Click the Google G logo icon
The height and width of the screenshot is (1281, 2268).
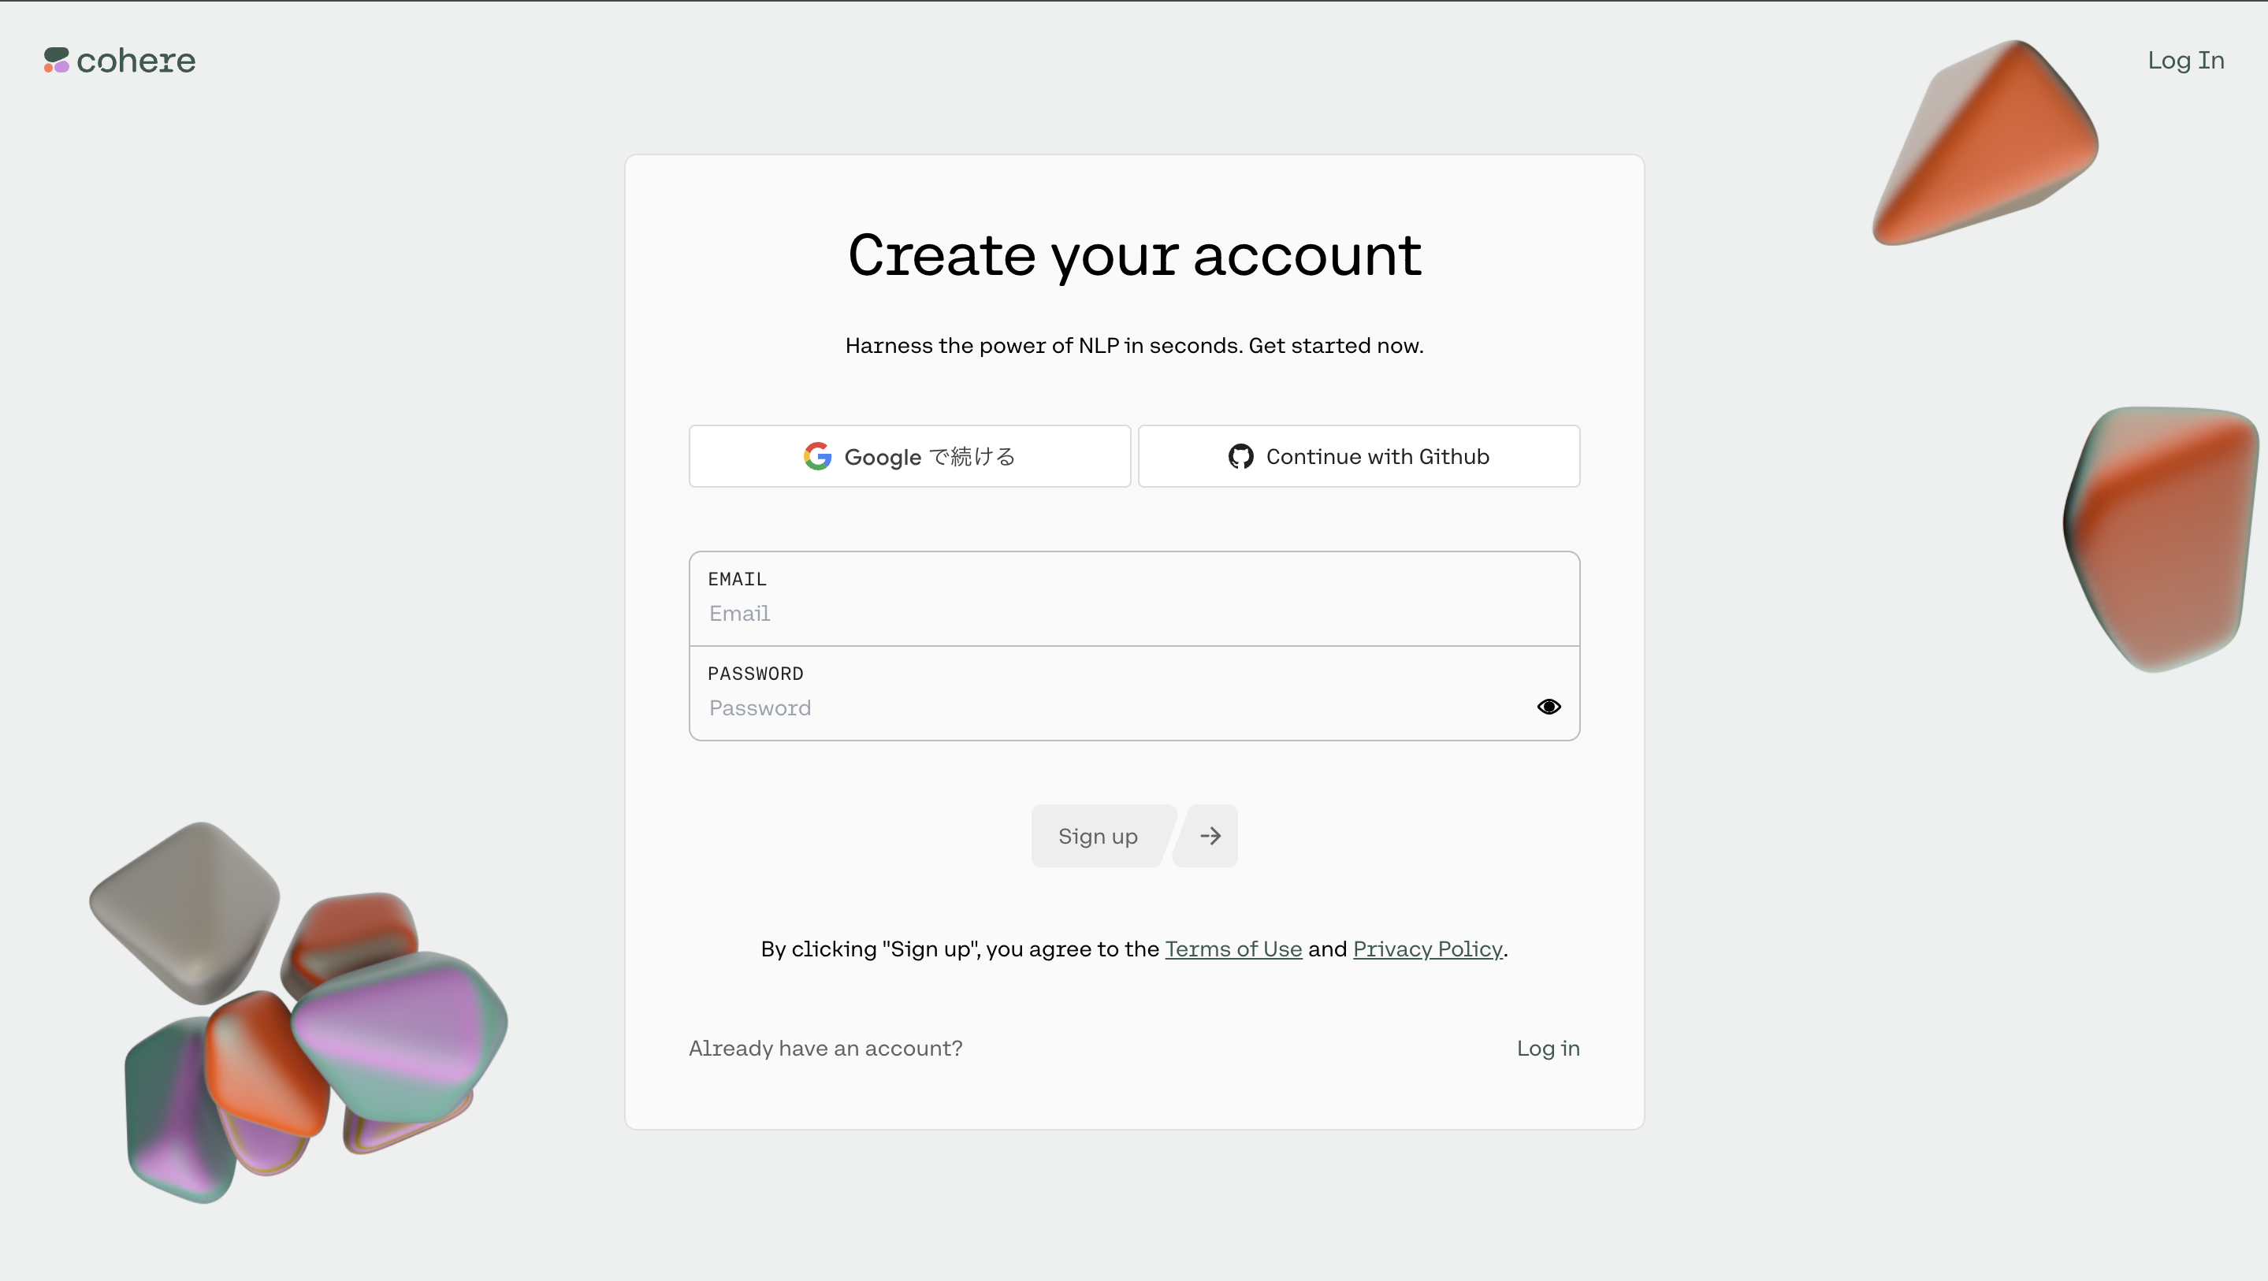pyautogui.click(x=817, y=456)
